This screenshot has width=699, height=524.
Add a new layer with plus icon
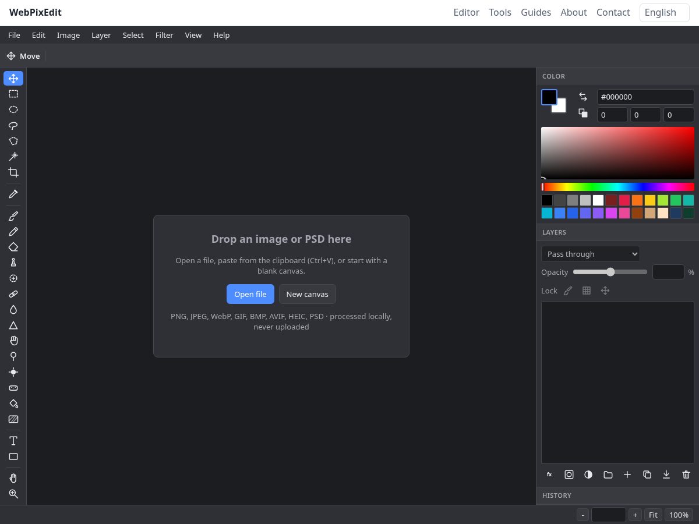(x=627, y=475)
